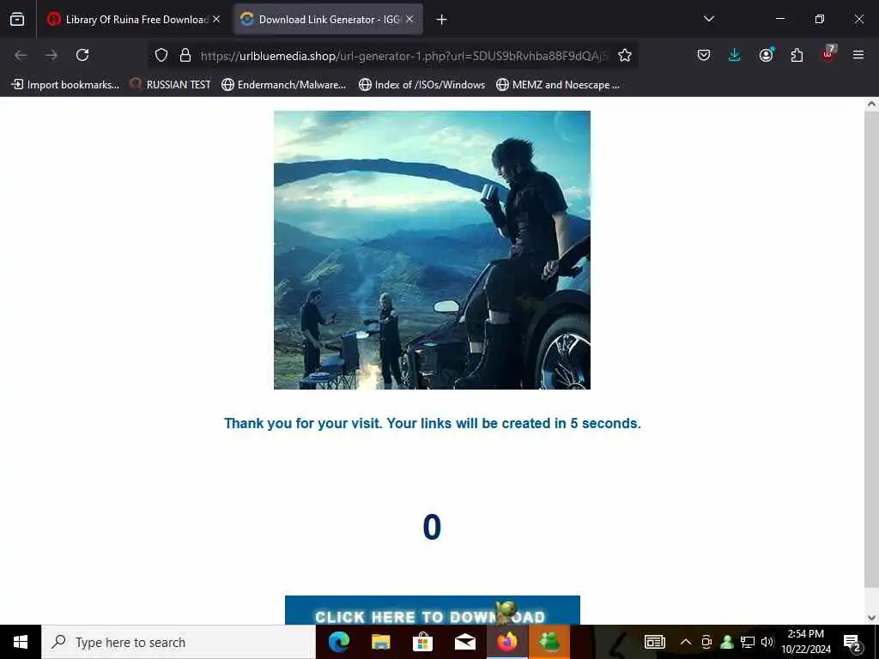
Task: Close the Download Link Generator tab
Action: (x=409, y=19)
